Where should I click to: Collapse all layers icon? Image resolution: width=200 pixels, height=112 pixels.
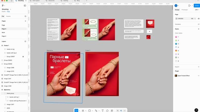pyautogui.click(x=25, y=41)
